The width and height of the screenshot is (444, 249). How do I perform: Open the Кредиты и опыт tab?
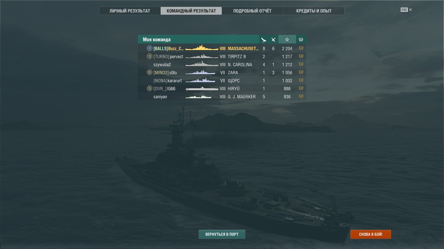coord(314,11)
